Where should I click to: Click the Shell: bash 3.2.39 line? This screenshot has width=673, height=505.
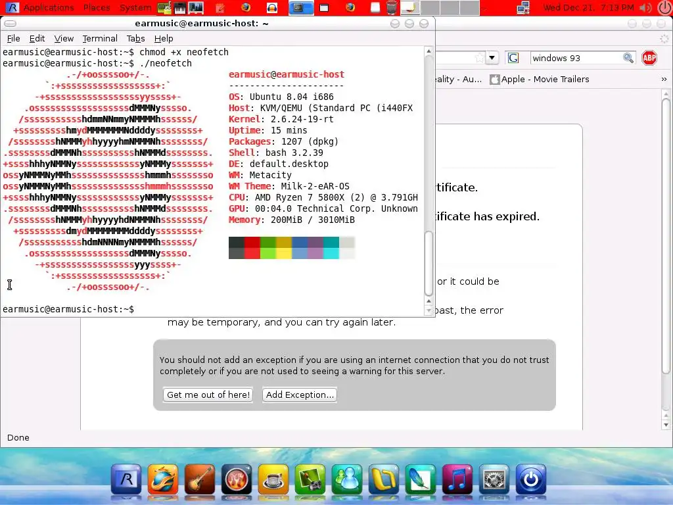[276, 153]
